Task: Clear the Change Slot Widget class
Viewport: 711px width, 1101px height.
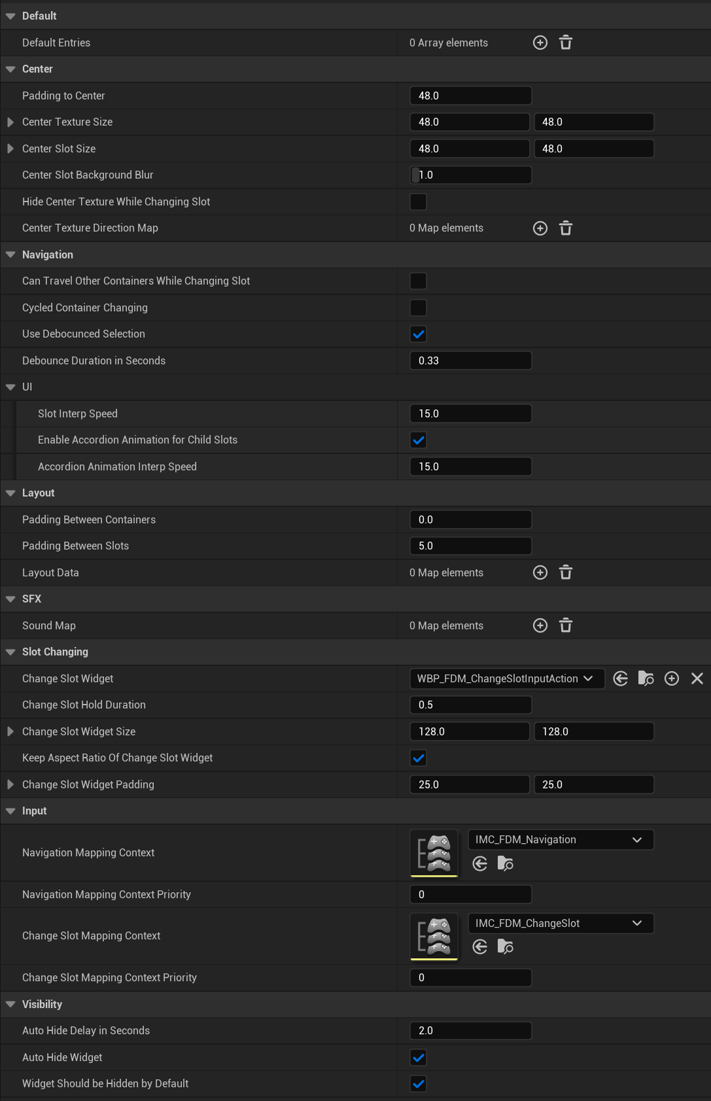Action: [x=697, y=678]
